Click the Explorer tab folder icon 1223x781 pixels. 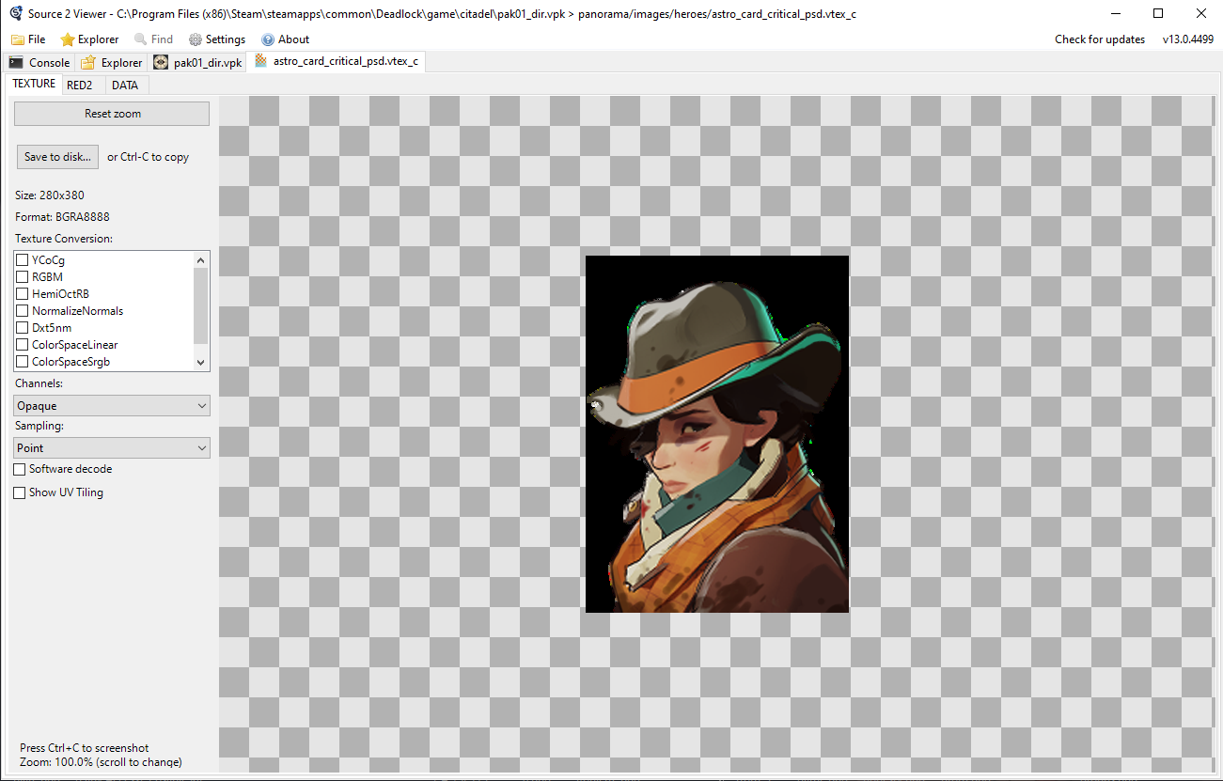click(x=88, y=62)
